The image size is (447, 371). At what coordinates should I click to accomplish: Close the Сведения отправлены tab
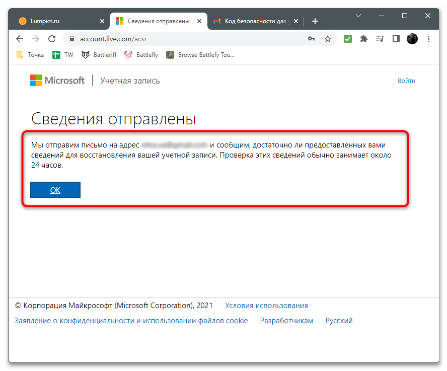click(x=199, y=21)
